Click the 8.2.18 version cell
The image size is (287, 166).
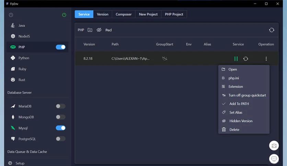[88, 59]
